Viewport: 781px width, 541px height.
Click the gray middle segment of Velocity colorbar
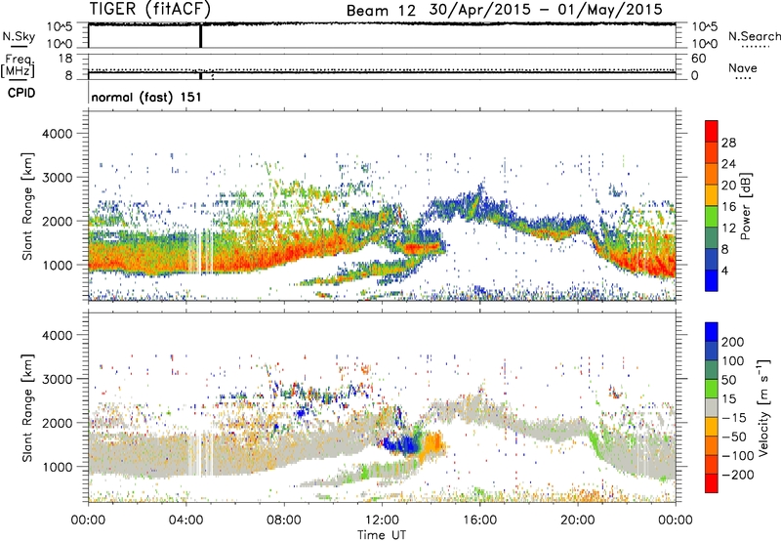click(712, 407)
